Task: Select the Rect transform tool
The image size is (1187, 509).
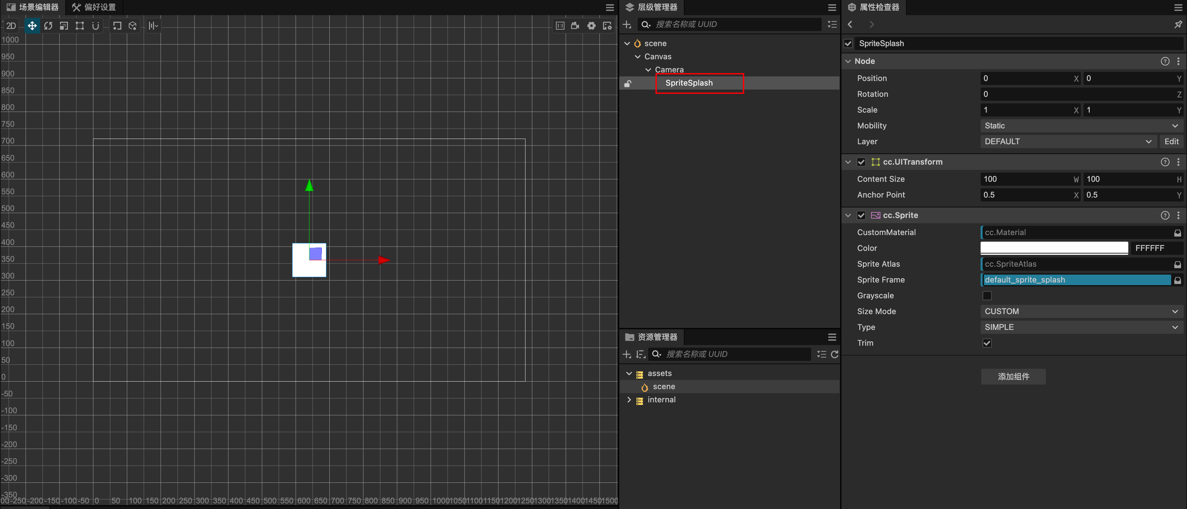Action: pos(80,26)
